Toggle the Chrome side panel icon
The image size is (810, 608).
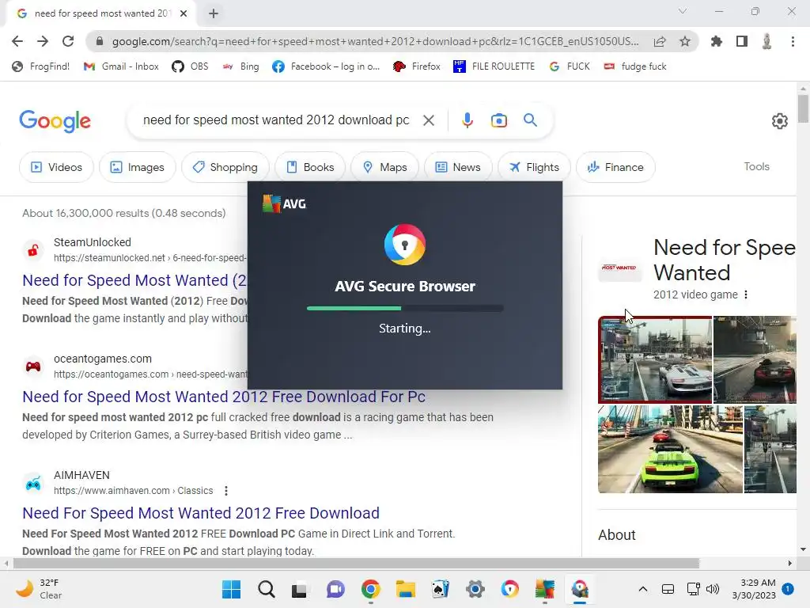pos(742,41)
